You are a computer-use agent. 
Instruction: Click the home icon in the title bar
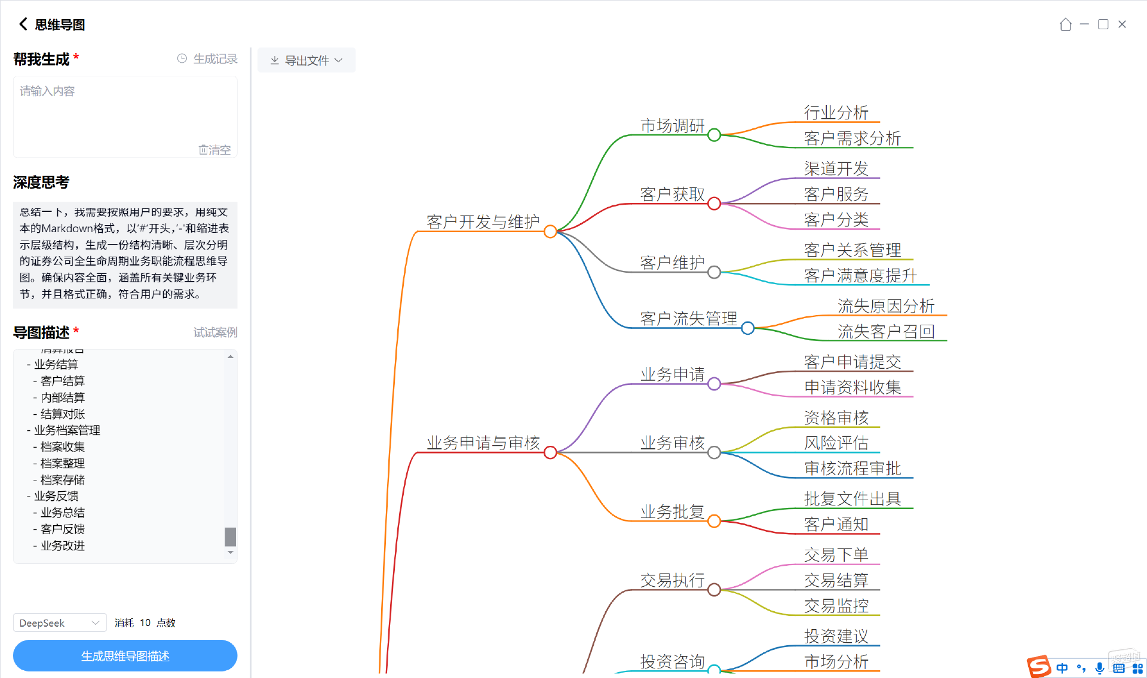tap(1065, 24)
